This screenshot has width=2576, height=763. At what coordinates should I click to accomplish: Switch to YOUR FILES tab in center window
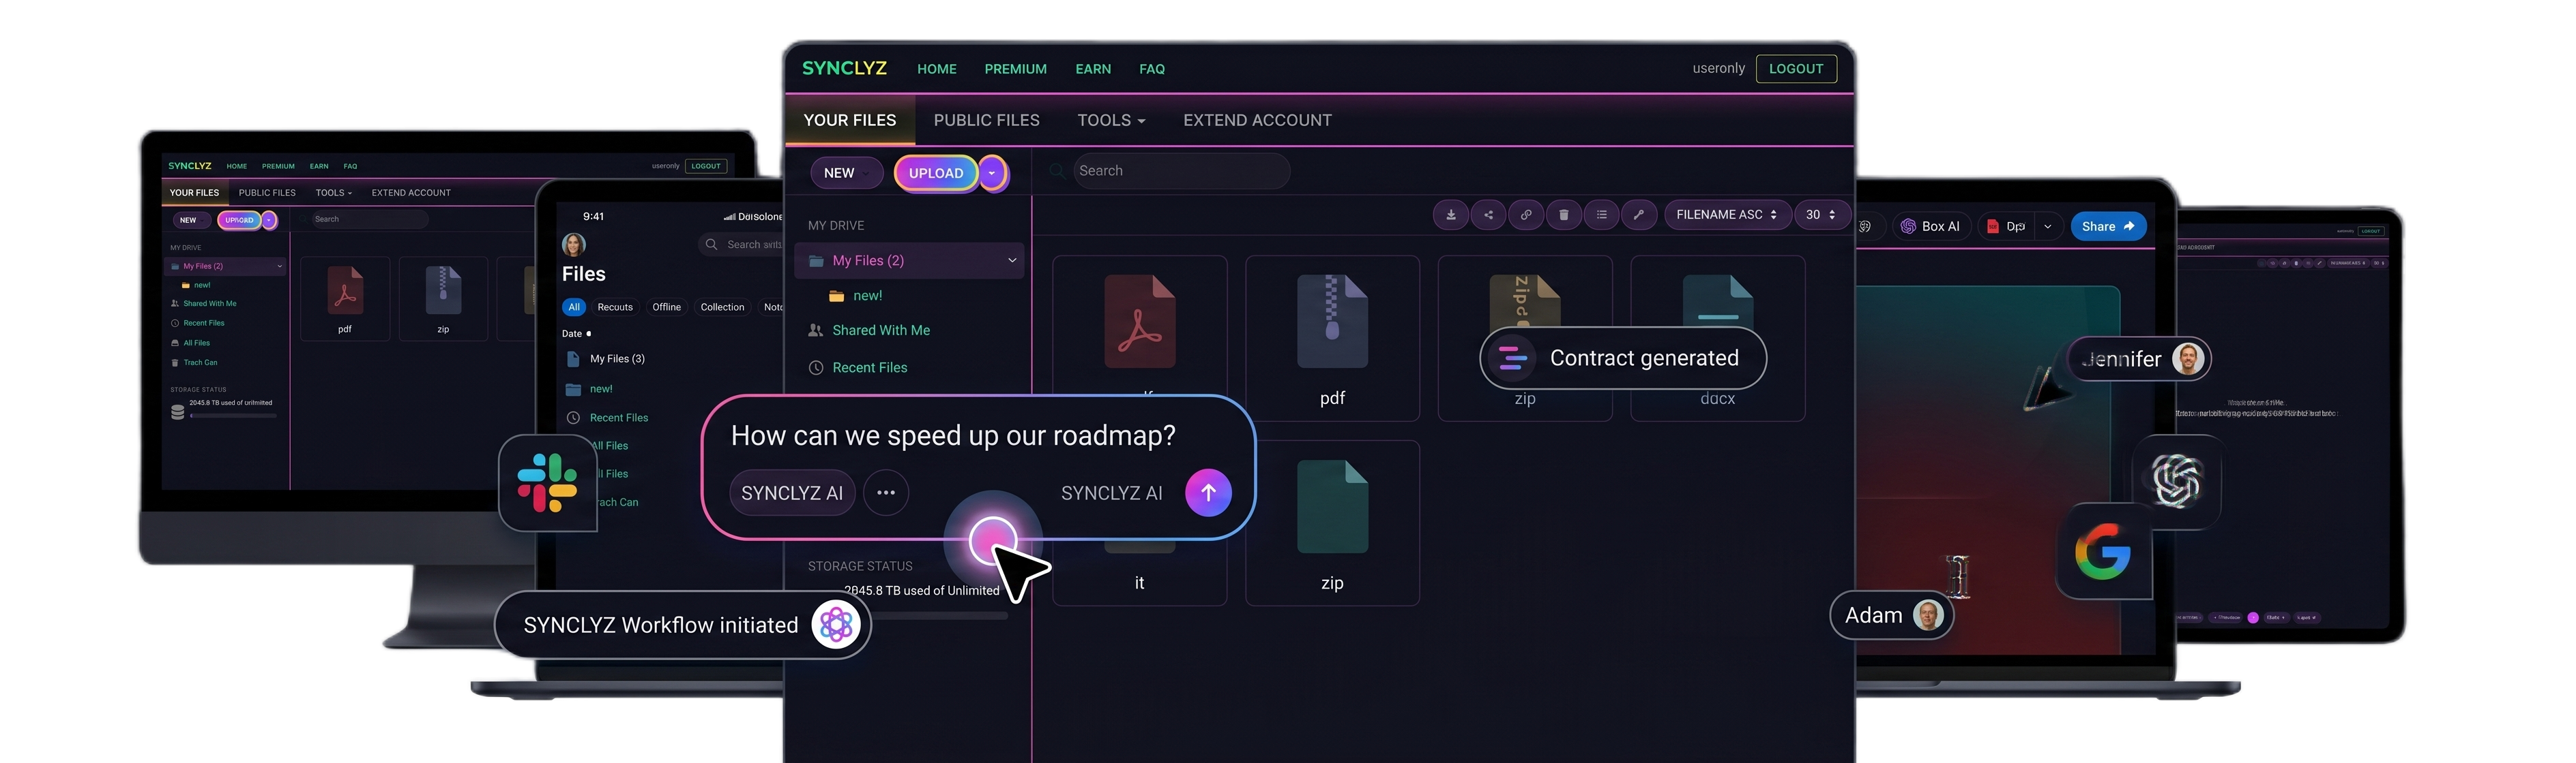(850, 120)
